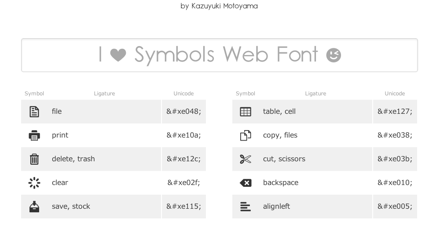Select the 'cut, scissors' ligature text
The width and height of the screenshot is (429, 225).
tap(284, 159)
